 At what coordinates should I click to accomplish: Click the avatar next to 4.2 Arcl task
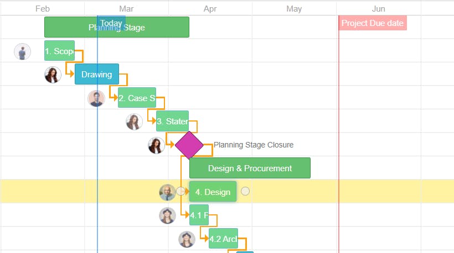187,239
